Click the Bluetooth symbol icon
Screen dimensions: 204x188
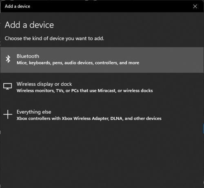point(8,59)
